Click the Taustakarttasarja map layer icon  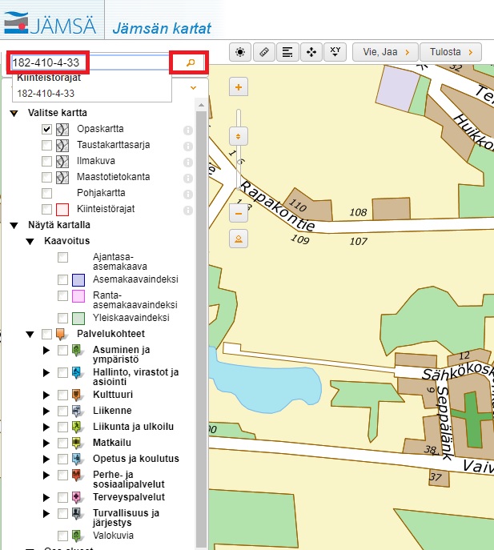tap(62, 145)
